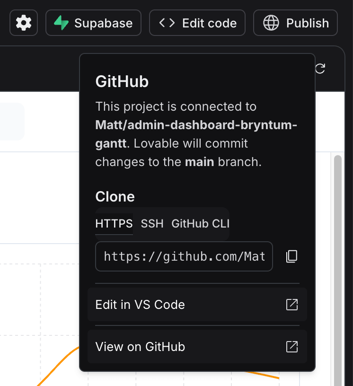This screenshot has width=353, height=386.
Task: Click the globe icon beside Publish
Action: pyautogui.click(x=271, y=23)
